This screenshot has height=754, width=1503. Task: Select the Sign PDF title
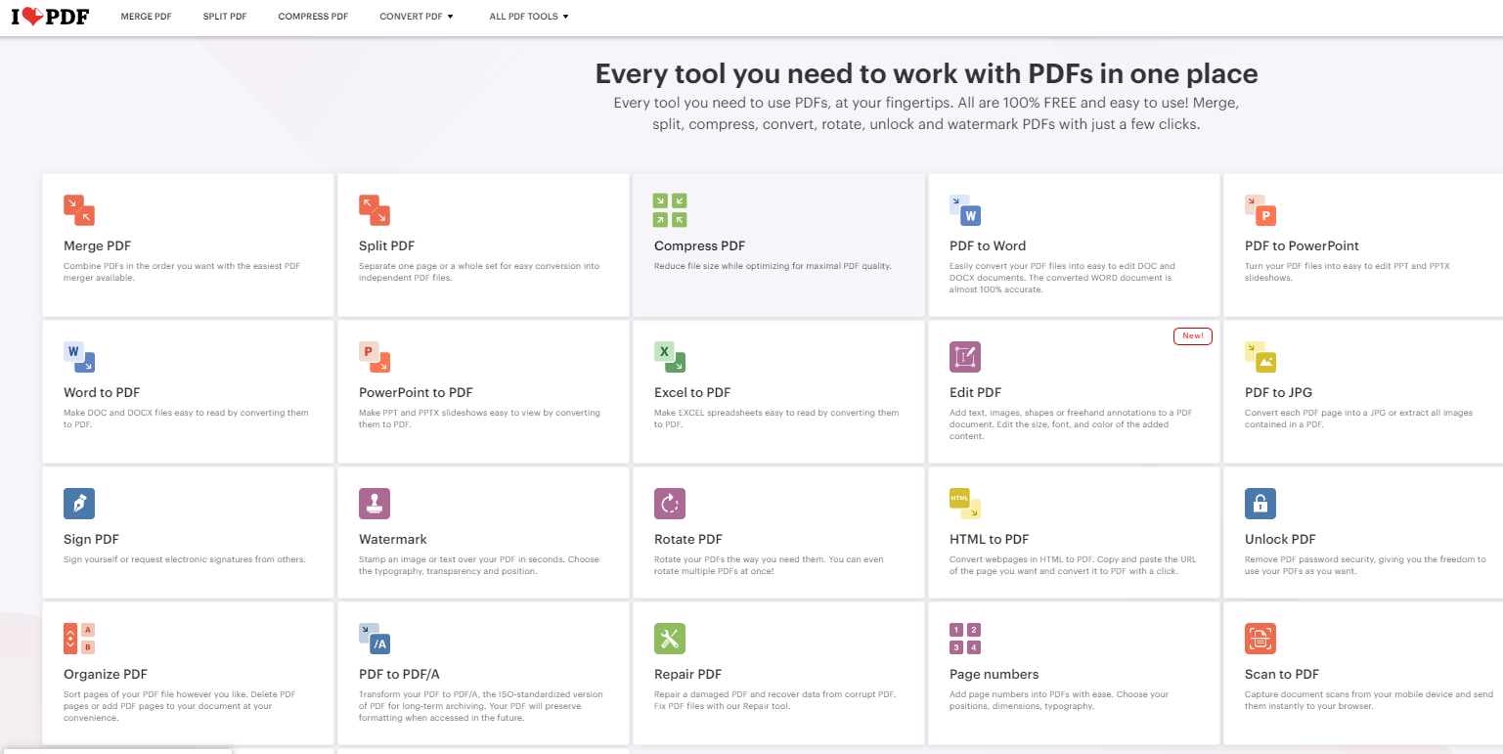point(91,540)
